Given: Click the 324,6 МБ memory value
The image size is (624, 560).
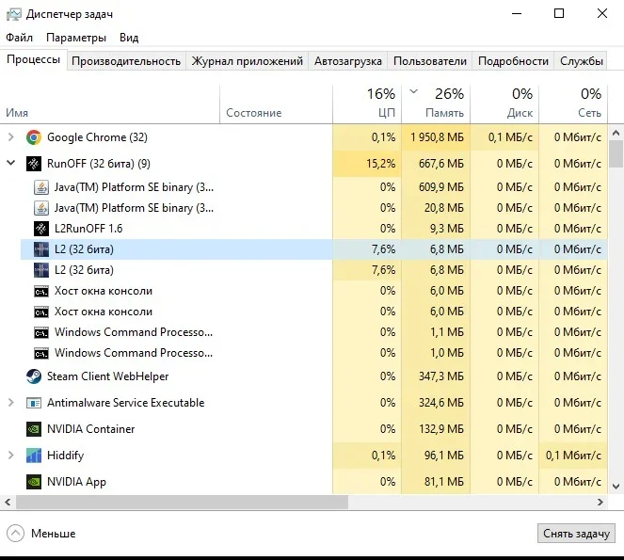Looking at the screenshot, I should (441, 403).
